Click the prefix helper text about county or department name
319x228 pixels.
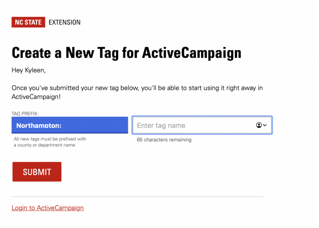pyautogui.click(x=50, y=142)
